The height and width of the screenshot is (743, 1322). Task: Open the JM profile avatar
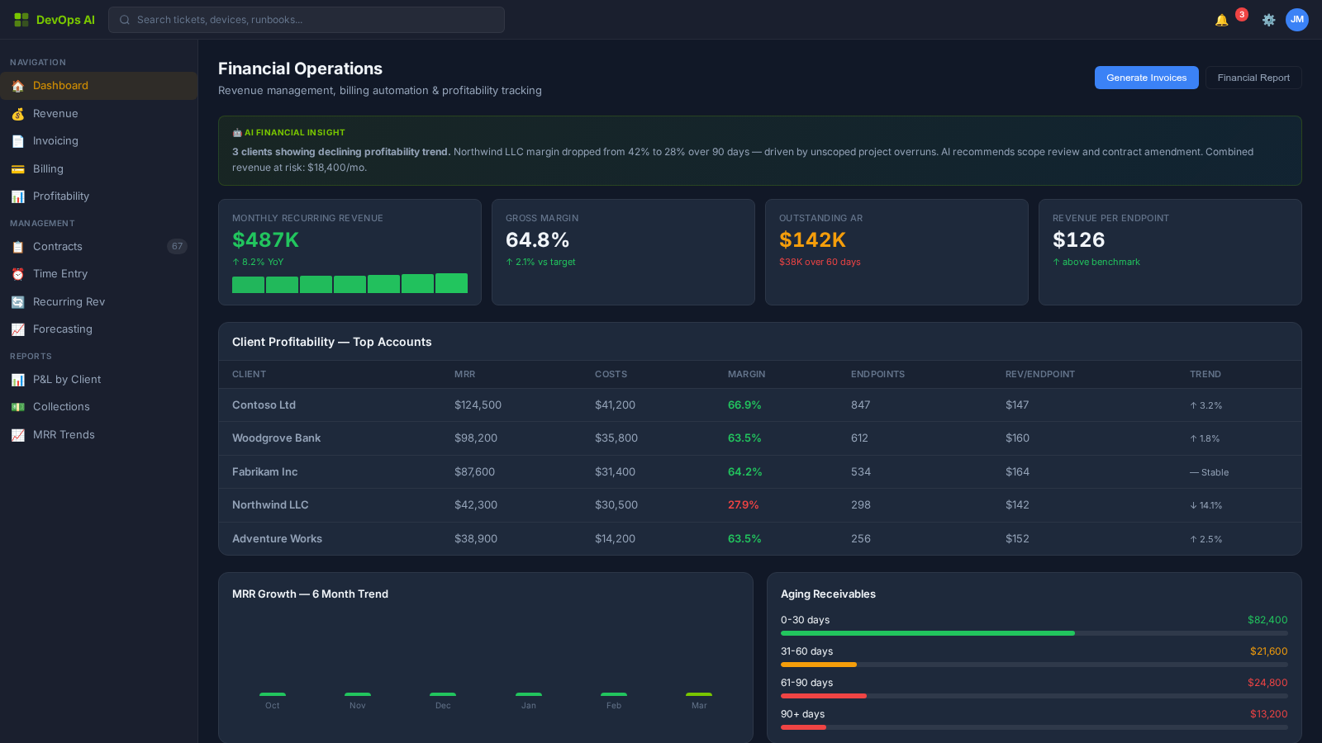tap(1297, 20)
